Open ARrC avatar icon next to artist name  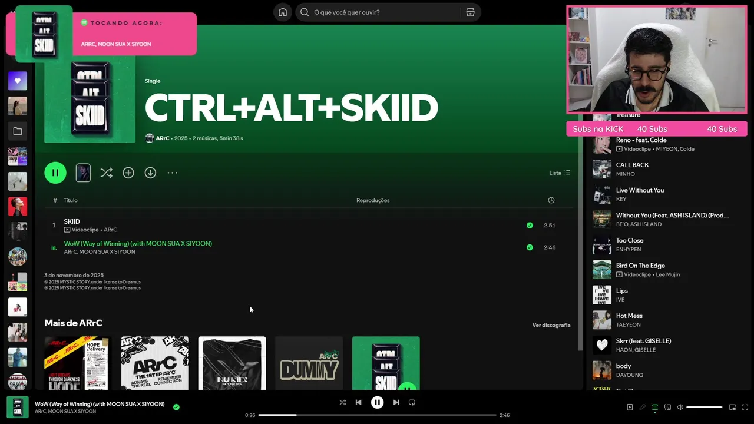[149, 138]
